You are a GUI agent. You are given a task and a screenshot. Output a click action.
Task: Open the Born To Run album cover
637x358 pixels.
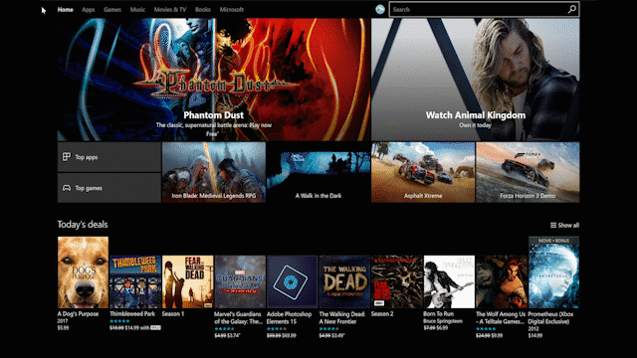coord(449,281)
